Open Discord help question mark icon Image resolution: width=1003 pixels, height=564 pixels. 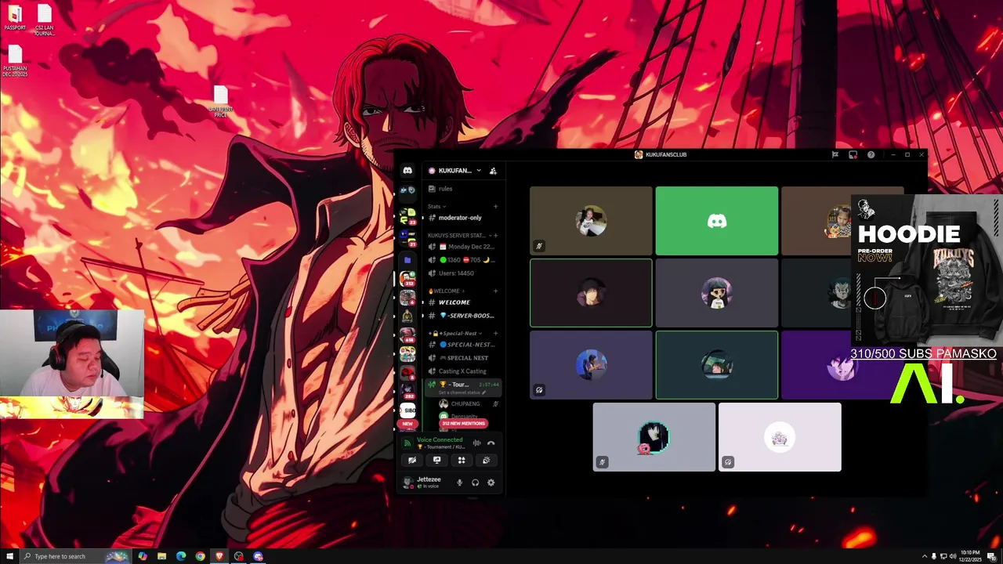point(871,155)
